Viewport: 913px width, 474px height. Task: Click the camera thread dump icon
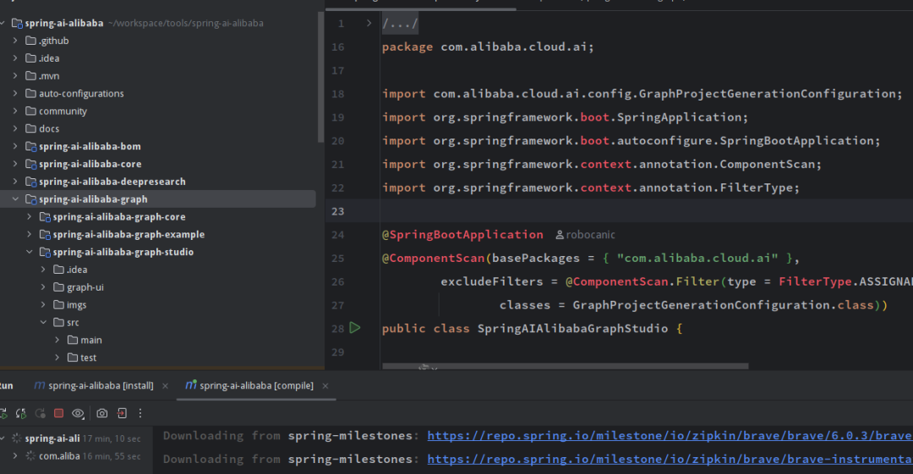pyautogui.click(x=102, y=413)
